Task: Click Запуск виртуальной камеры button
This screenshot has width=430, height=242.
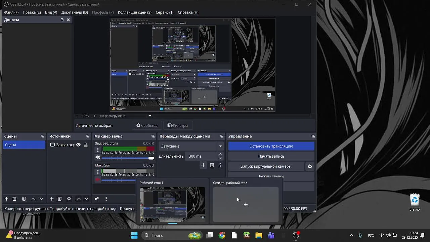Action: click(266, 166)
